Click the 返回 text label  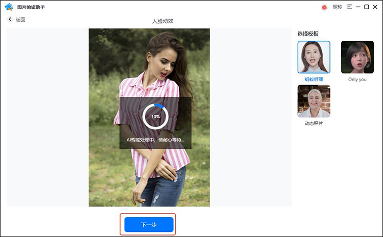[x=20, y=20]
